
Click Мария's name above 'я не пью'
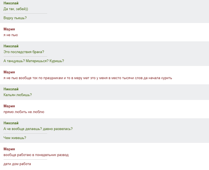(9, 29)
